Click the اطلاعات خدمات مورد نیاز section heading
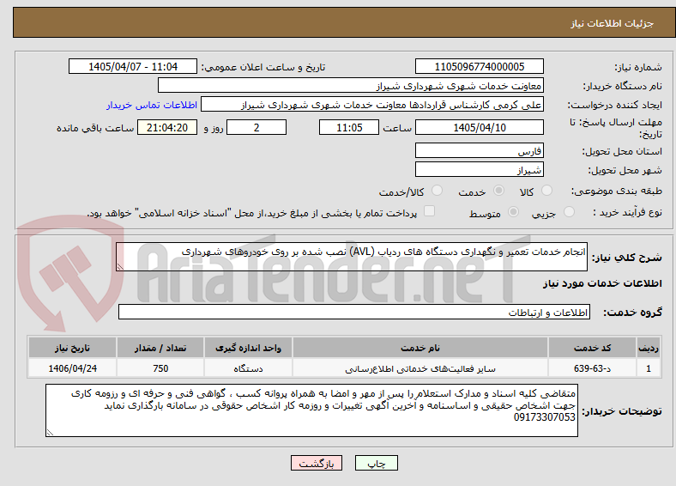The image size is (676, 486). tap(602, 283)
